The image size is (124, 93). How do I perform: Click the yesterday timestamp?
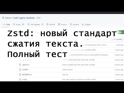(x=120, y=45)
